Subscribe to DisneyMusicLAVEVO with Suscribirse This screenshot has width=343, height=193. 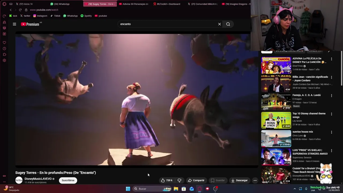(68, 180)
